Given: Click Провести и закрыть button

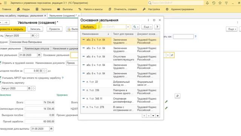Looking at the screenshot, I should click(x=12, y=29).
